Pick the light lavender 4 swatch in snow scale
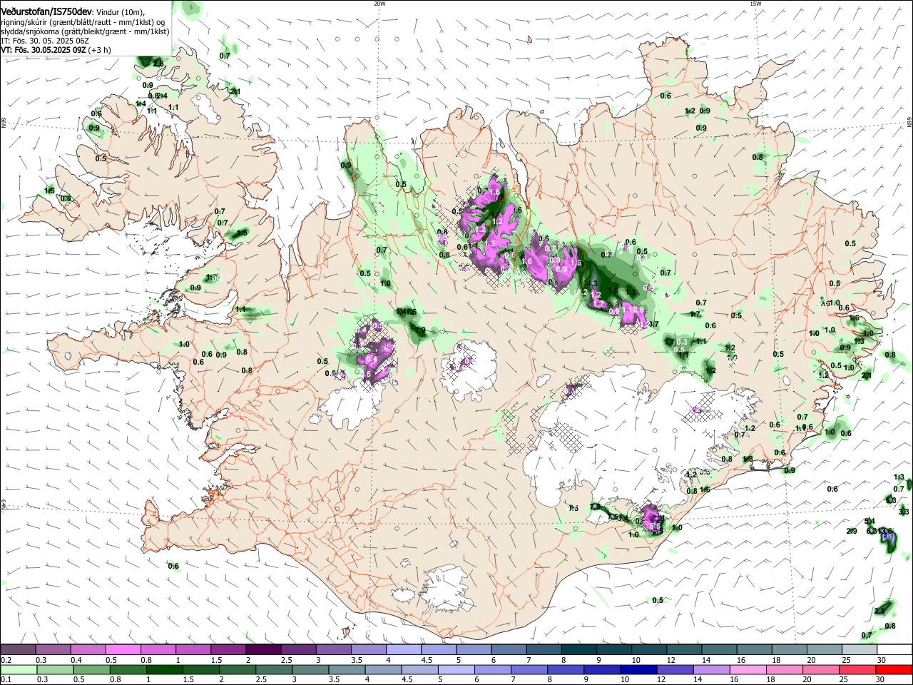 tap(404, 649)
